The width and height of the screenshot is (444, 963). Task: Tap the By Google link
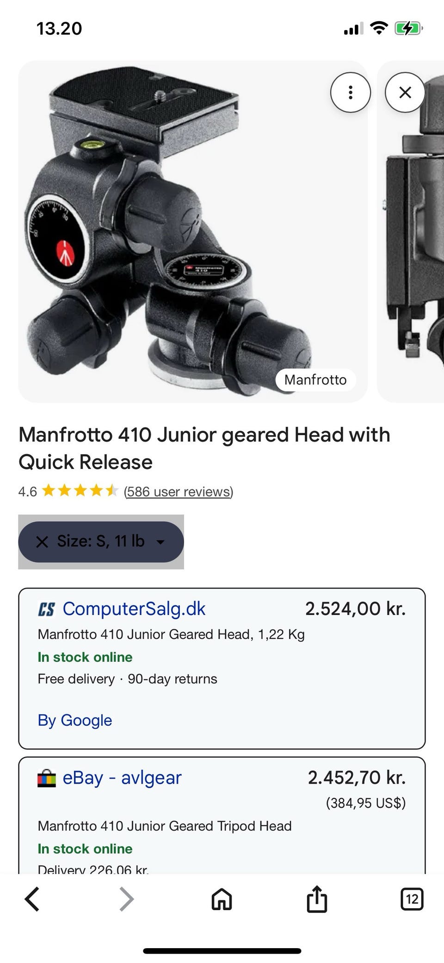[74, 720]
